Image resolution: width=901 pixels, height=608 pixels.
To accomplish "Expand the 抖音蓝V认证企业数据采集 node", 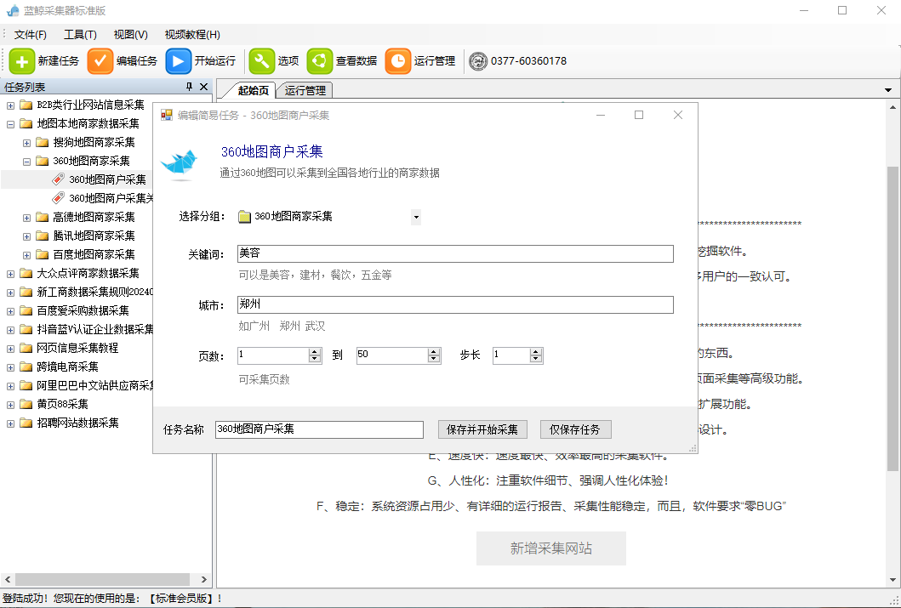I will (x=10, y=330).
